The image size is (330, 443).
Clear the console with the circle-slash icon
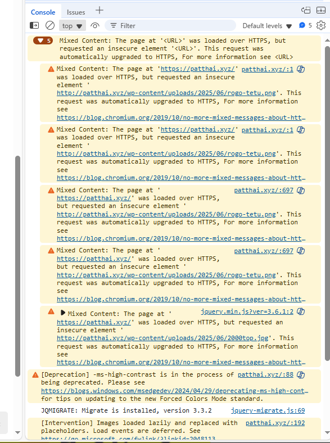point(50,25)
